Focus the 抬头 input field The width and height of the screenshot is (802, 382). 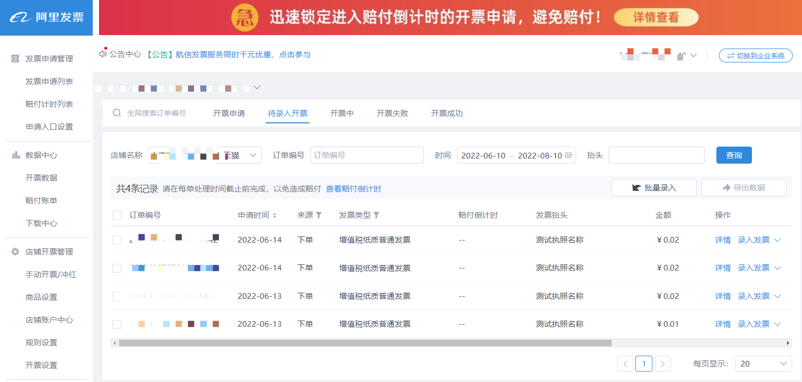click(x=657, y=155)
